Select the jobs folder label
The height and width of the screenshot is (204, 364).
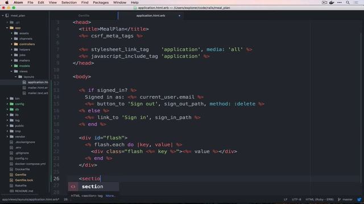coord(22,55)
